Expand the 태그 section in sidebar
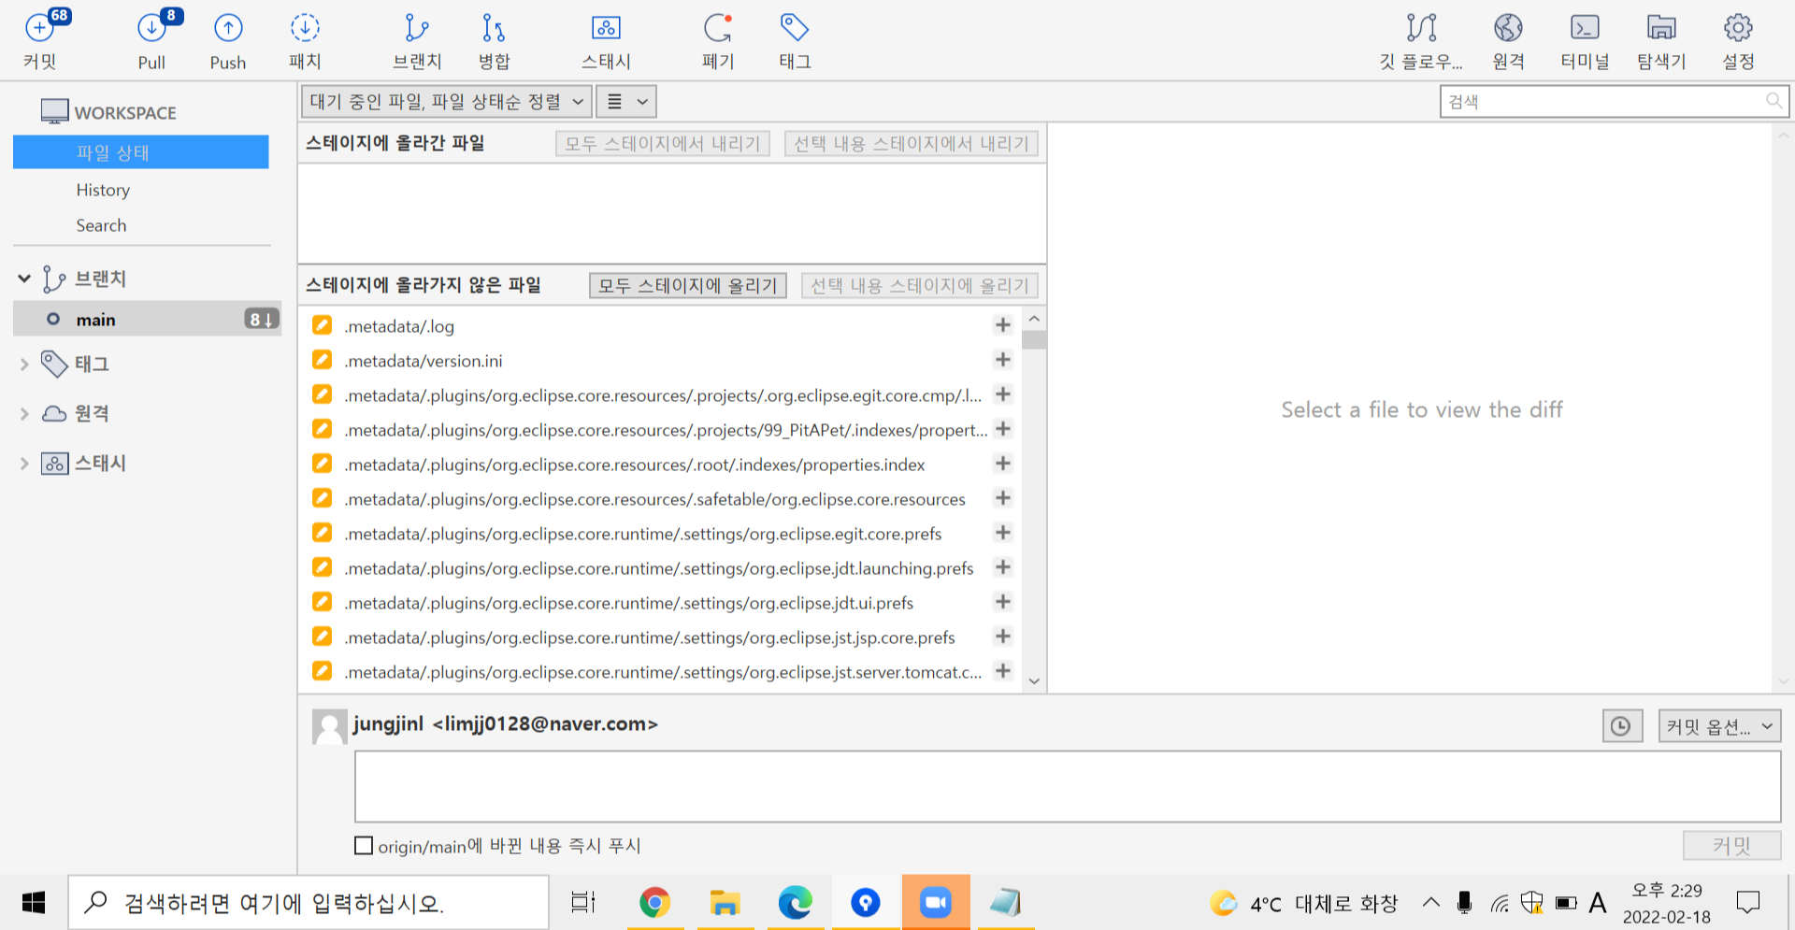 coord(24,365)
